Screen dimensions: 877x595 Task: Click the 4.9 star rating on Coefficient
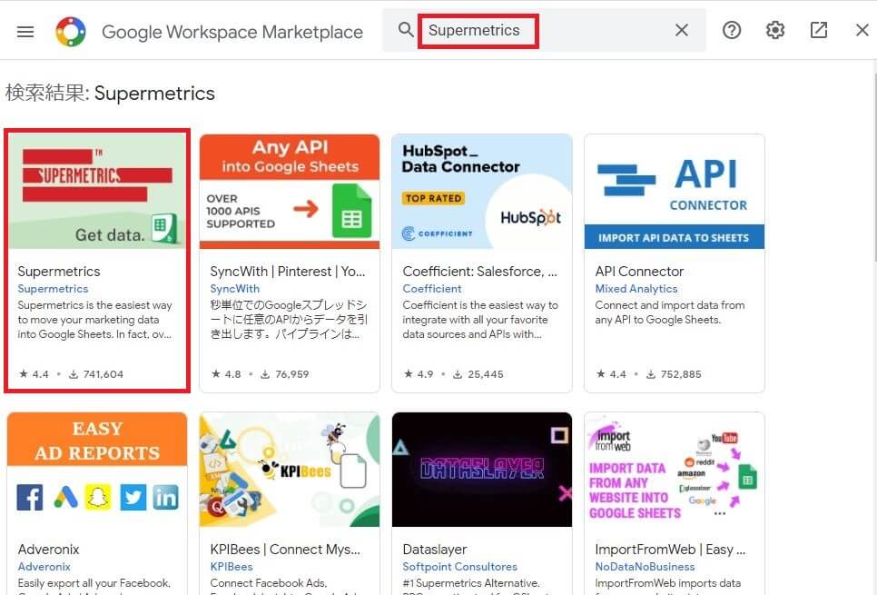coord(419,374)
